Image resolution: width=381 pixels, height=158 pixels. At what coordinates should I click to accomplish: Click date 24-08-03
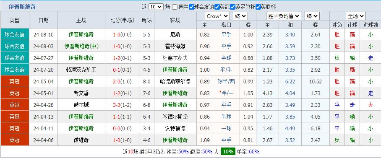tap(44, 46)
